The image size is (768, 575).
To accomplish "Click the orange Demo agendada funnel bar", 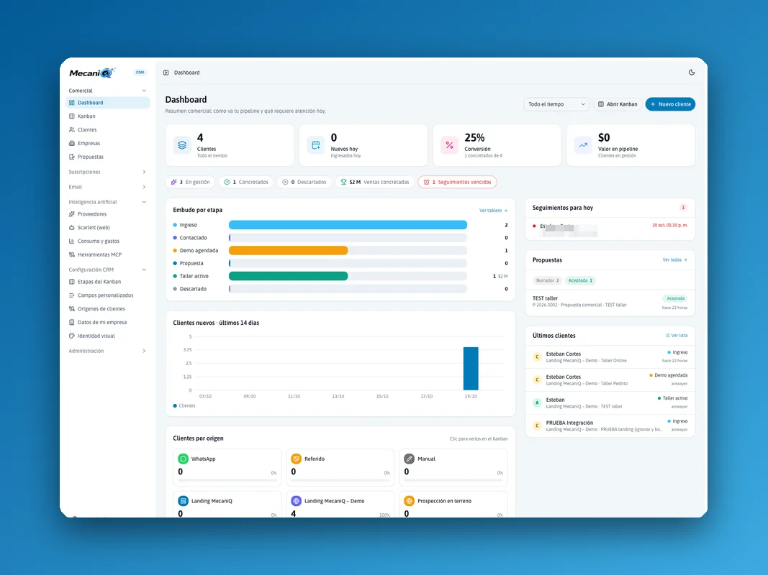I will pos(289,250).
